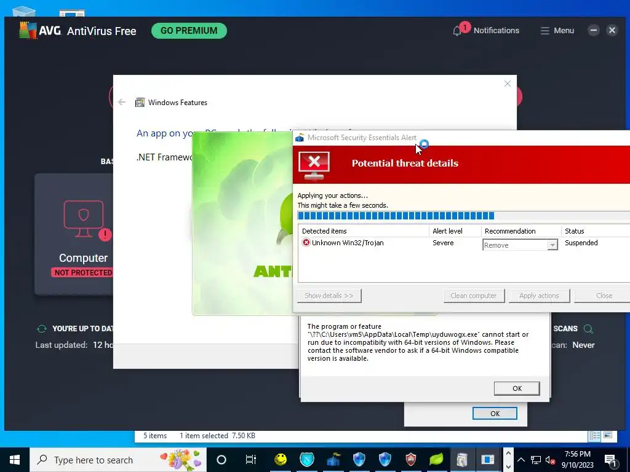Open the second blue shield taskbar app
630x472 pixels.
[385, 460]
